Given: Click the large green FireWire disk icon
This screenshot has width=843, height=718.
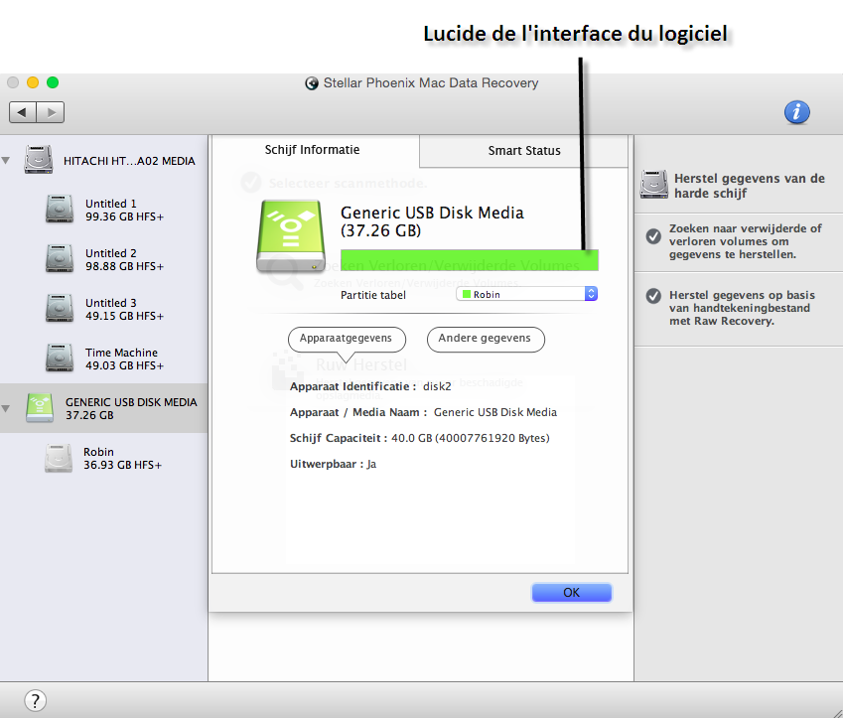Looking at the screenshot, I should 291,235.
